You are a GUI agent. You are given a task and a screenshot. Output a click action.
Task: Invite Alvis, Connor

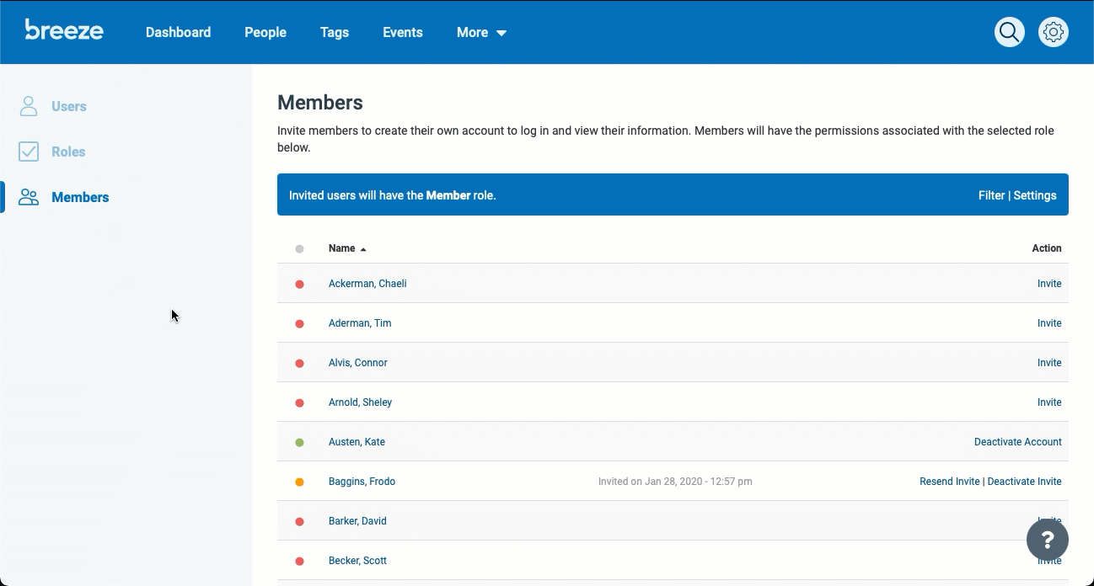[1049, 363]
